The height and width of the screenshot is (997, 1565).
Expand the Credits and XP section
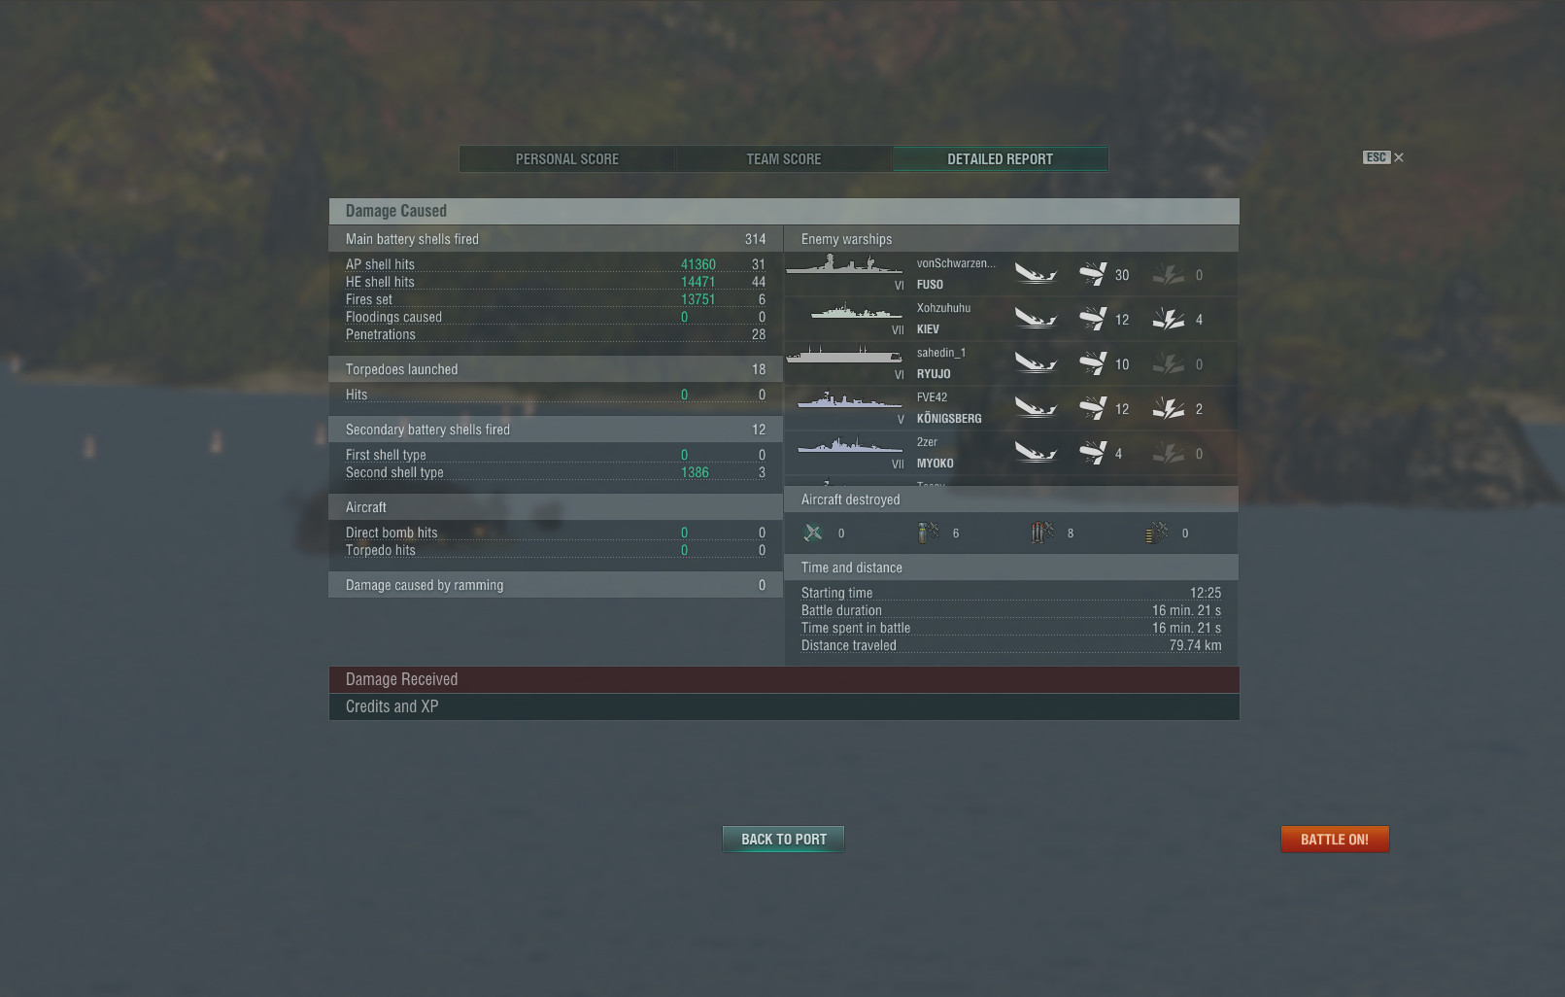[784, 706]
